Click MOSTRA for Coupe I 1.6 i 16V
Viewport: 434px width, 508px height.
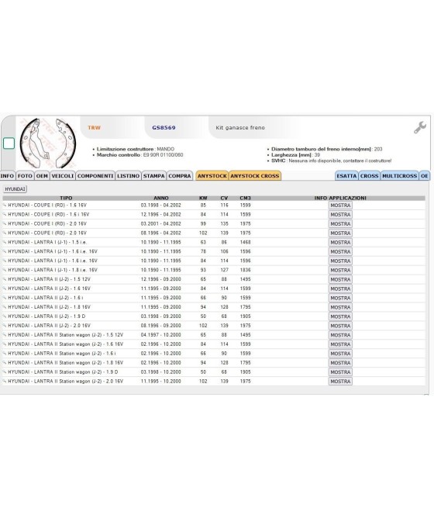pyautogui.click(x=340, y=215)
